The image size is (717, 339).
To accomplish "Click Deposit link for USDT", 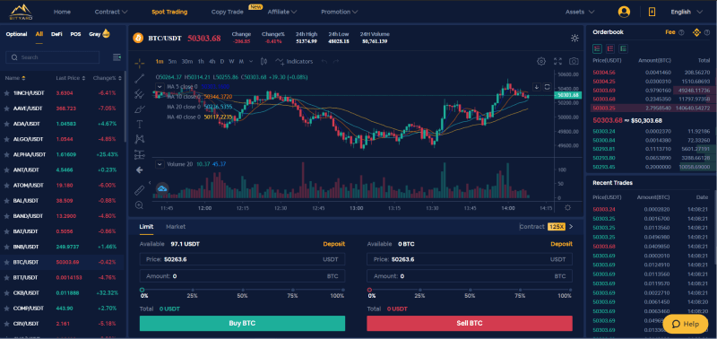I will click(333, 244).
